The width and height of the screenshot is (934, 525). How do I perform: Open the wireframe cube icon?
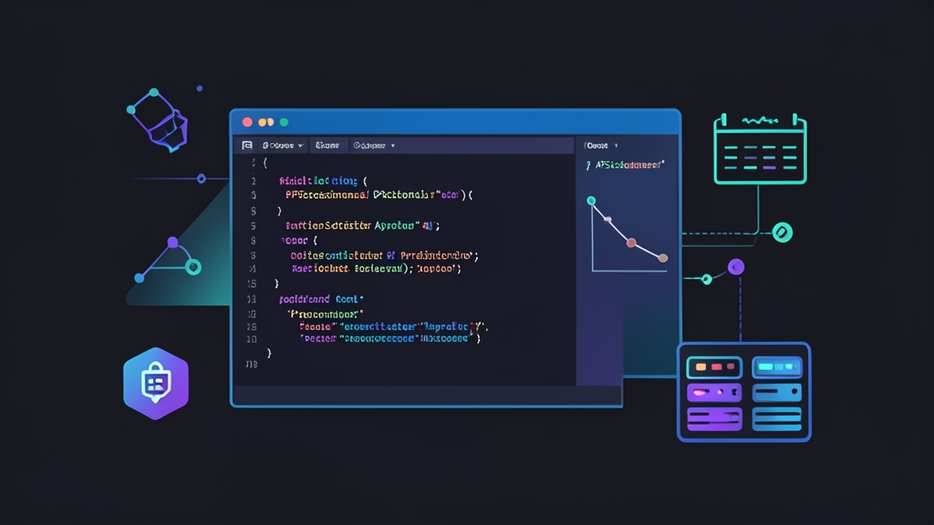158,119
